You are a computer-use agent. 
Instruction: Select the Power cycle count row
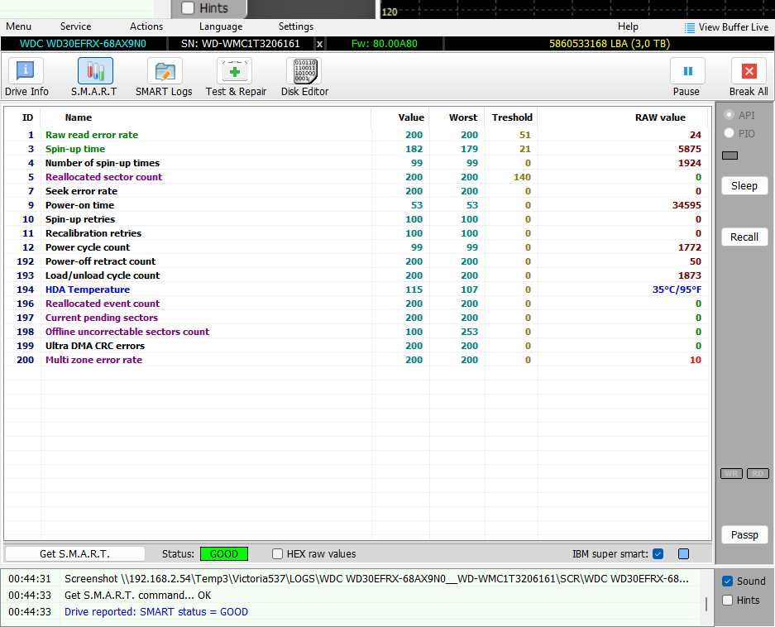click(x=358, y=247)
